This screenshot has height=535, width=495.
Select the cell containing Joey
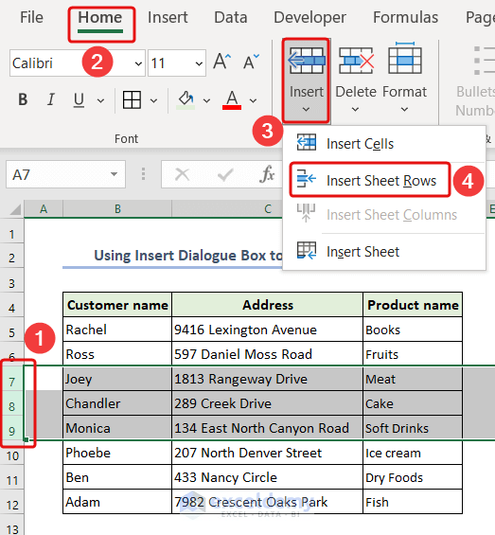point(117,379)
